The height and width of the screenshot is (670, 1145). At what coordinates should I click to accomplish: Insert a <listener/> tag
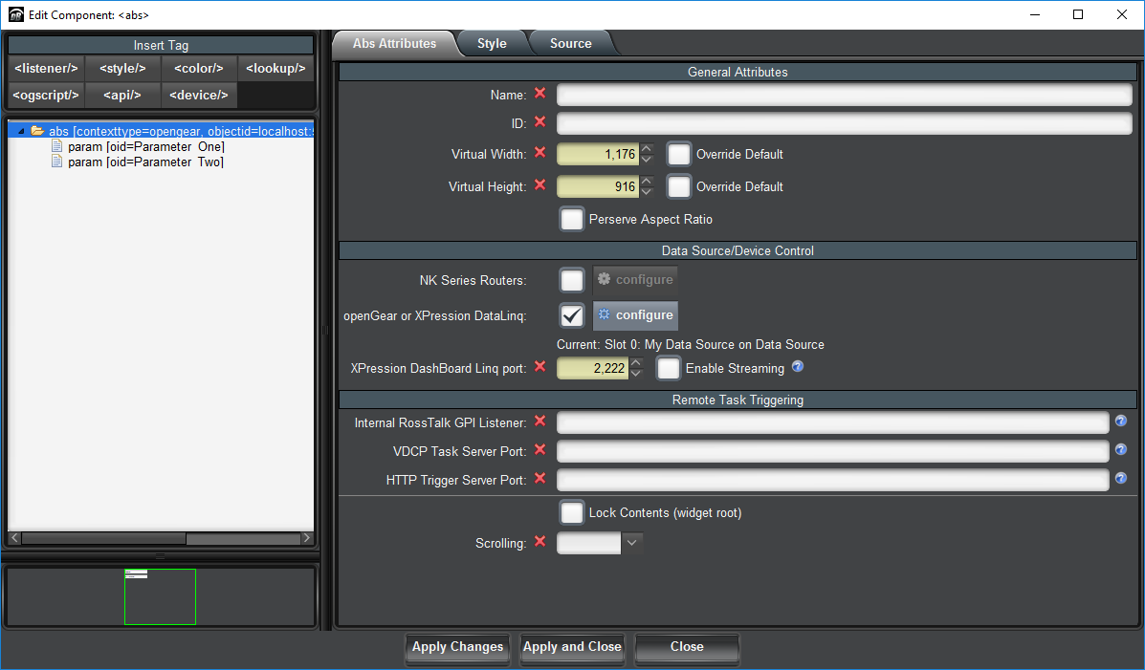[x=46, y=68]
